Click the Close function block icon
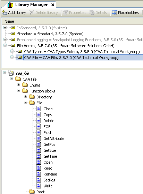This screenshot has height=194, width=143. tap(39, 109)
